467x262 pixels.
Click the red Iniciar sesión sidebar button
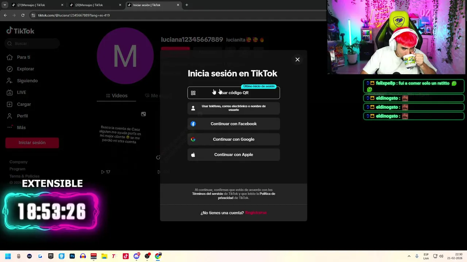[x=32, y=143]
